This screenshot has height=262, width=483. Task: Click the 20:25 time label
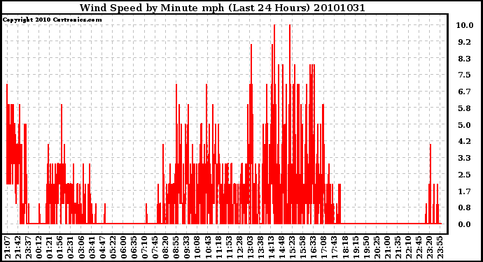pyautogui.click(x=376, y=248)
